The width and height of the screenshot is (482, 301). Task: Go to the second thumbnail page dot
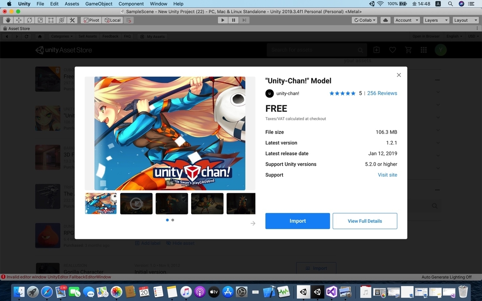click(x=173, y=220)
